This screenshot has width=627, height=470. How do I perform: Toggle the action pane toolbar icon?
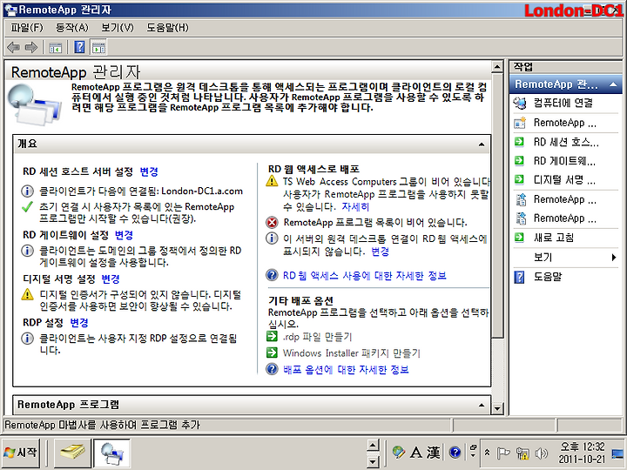point(98,47)
